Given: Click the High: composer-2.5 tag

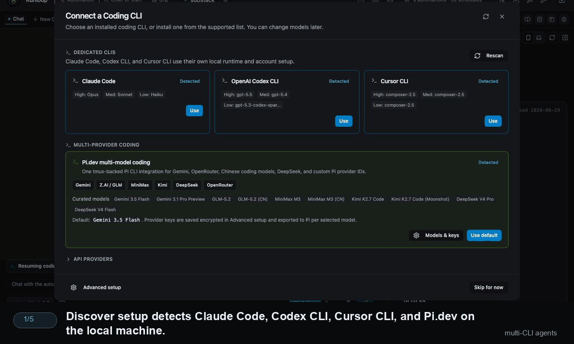Looking at the screenshot, I should click(395, 95).
